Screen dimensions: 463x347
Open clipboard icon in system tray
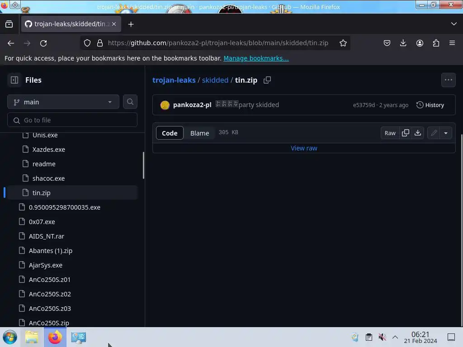click(x=369, y=337)
